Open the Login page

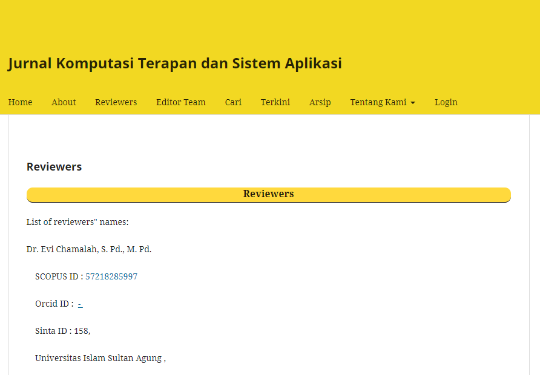click(x=446, y=102)
